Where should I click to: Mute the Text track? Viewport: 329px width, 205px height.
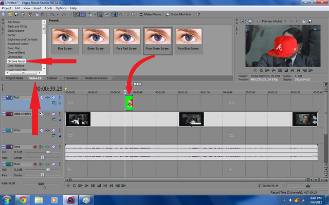tap(53, 97)
